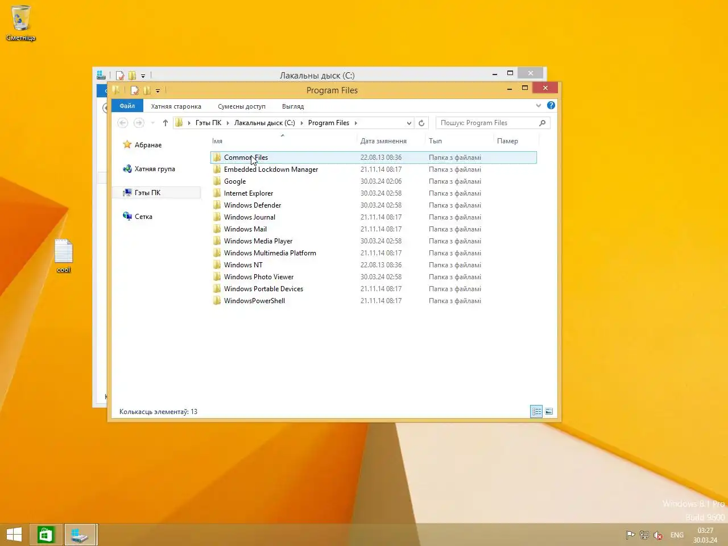Open the Файл ribbon tab

pyautogui.click(x=127, y=106)
